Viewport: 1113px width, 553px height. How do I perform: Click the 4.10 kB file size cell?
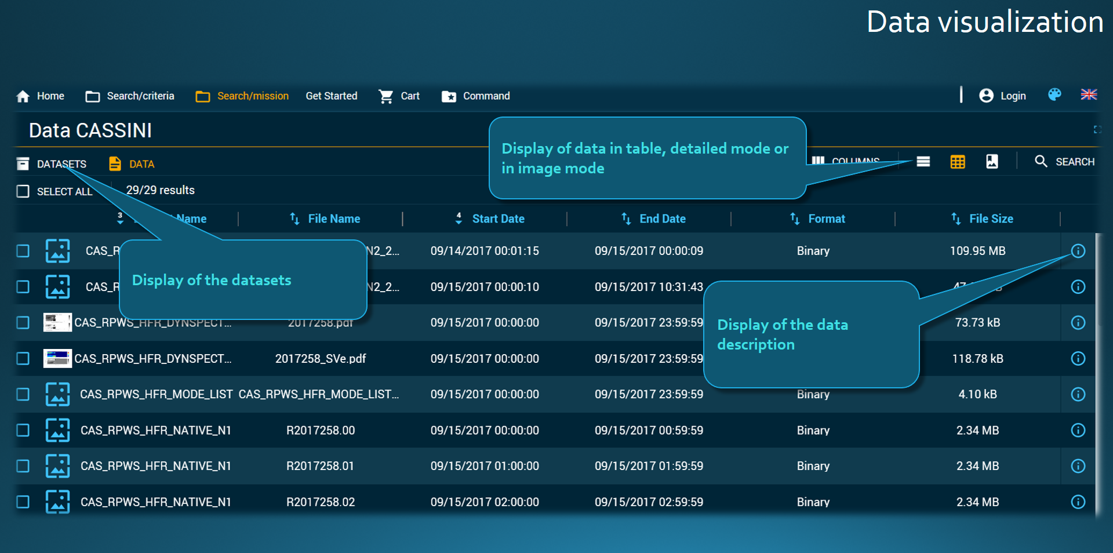978,395
